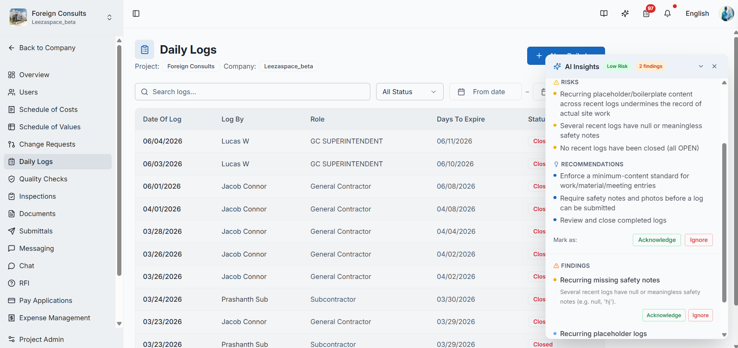738x348 pixels.
Task: Select the 04/01/2026 date cell
Action: pos(162,209)
